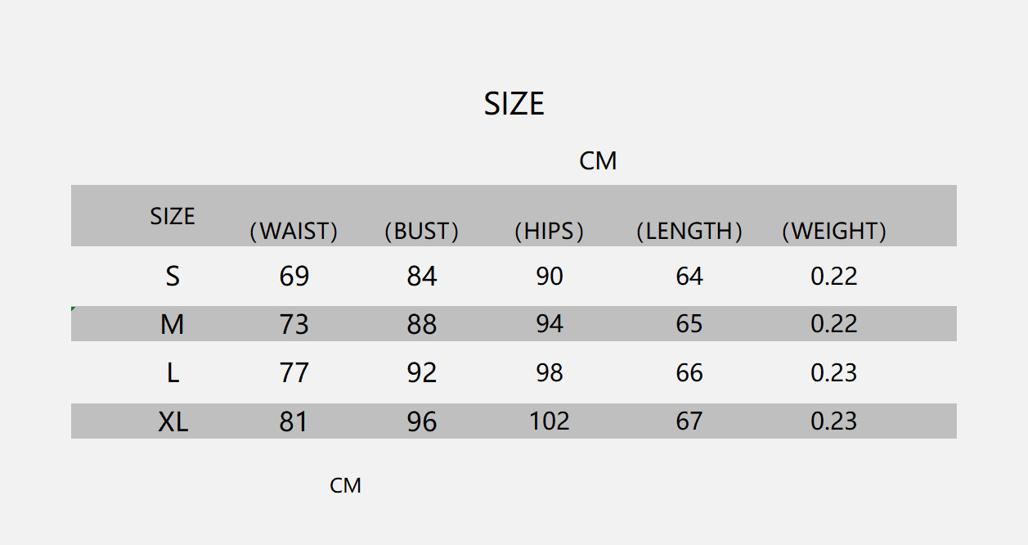Select the WAIST column header
The image size is (1028, 545).
click(x=294, y=232)
